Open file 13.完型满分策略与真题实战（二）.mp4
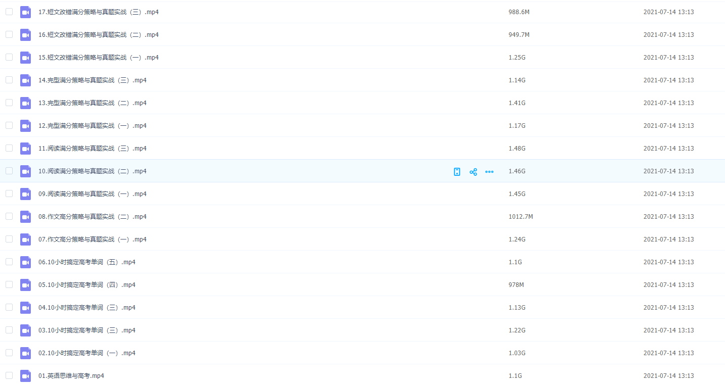The height and width of the screenshot is (386, 725). point(93,103)
